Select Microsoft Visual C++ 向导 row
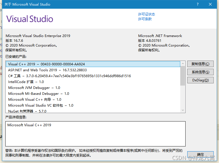This screenshot has height=163, width=219. tap(93, 100)
